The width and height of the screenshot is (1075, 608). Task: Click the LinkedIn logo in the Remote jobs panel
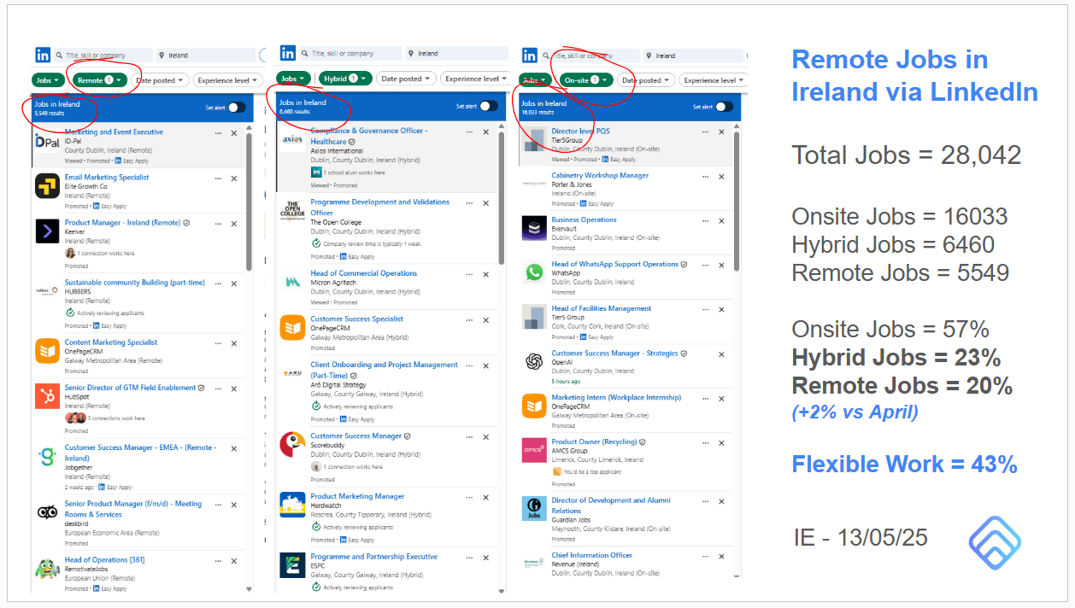[x=43, y=56]
